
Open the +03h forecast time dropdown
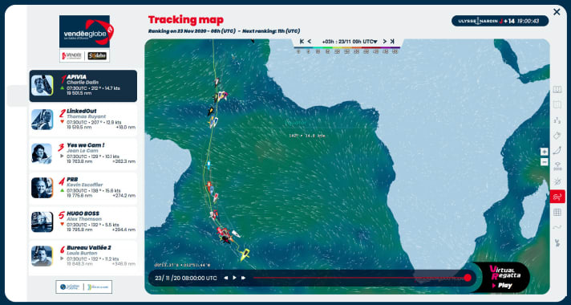click(349, 42)
